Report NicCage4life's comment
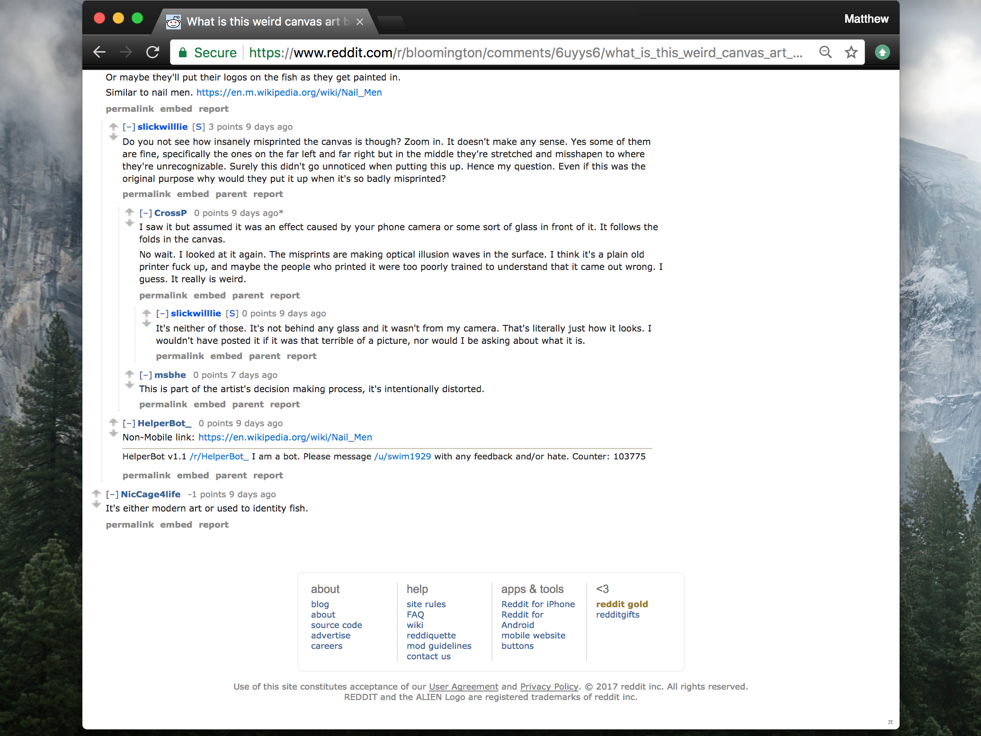This screenshot has width=981, height=736. pos(214,525)
